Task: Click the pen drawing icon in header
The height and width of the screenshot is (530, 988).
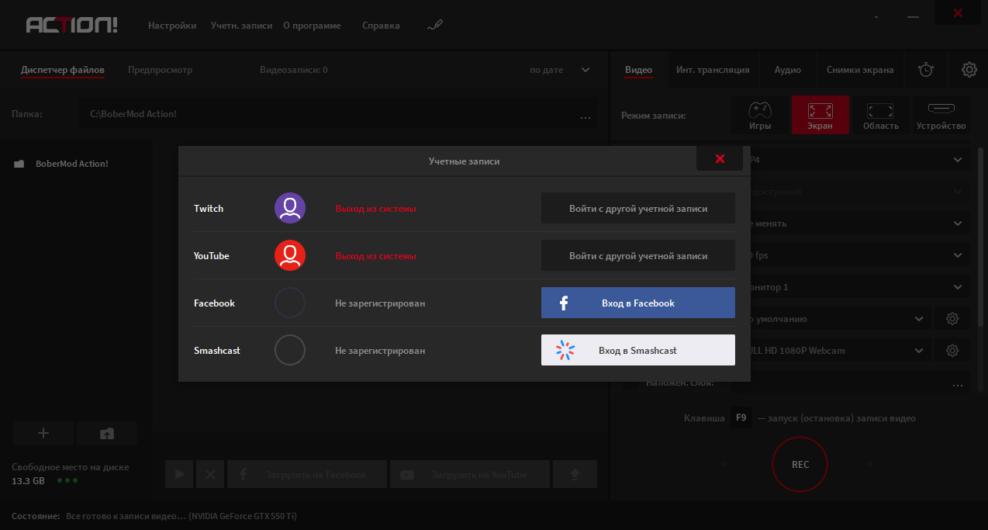Action: point(435,26)
